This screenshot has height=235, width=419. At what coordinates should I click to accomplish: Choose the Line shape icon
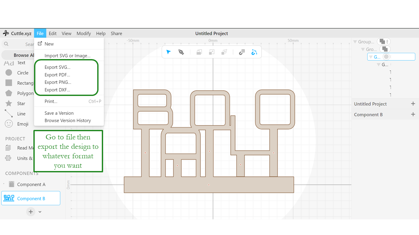pos(9,114)
